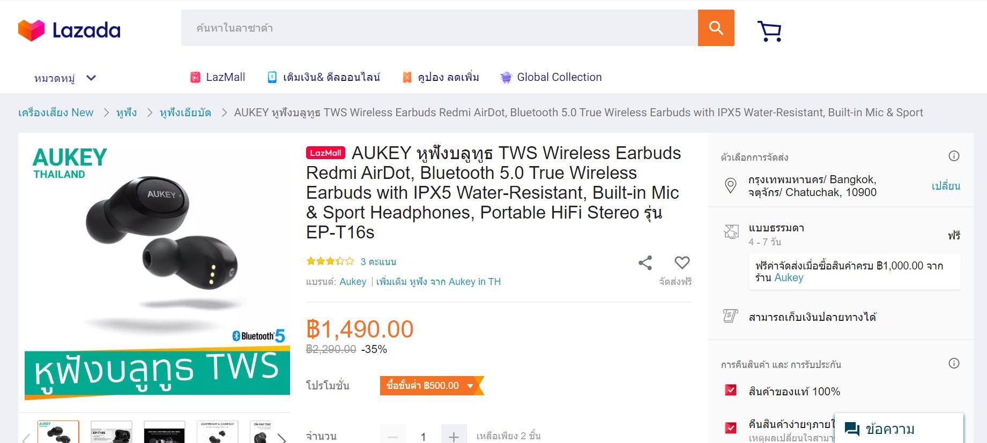
Task: Add product to wishlist with heart icon
Action: coord(682,262)
